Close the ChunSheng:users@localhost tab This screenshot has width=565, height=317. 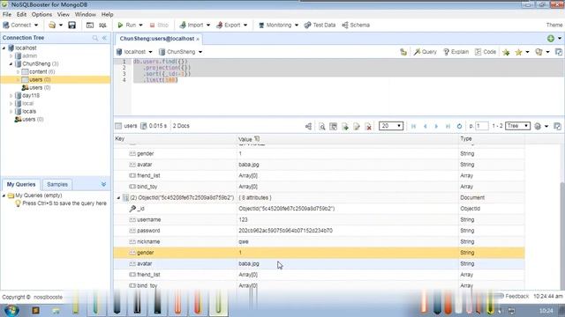pos(198,39)
